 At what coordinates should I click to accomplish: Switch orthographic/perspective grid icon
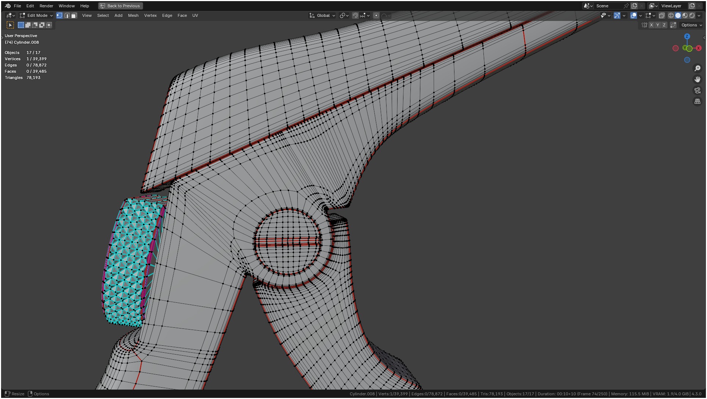[697, 101]
